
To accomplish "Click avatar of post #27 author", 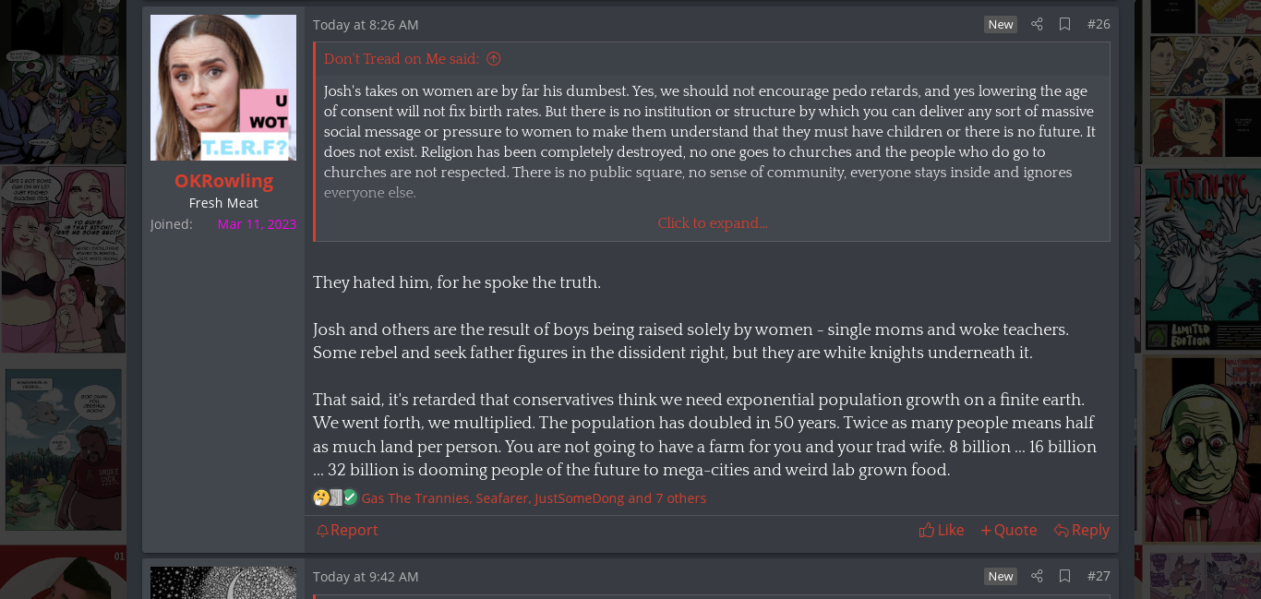I will tap(223, 582).
